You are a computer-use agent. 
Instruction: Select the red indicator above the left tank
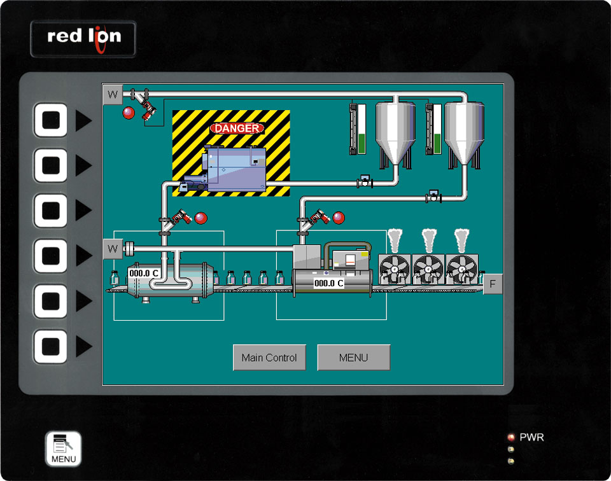point(200,218)
